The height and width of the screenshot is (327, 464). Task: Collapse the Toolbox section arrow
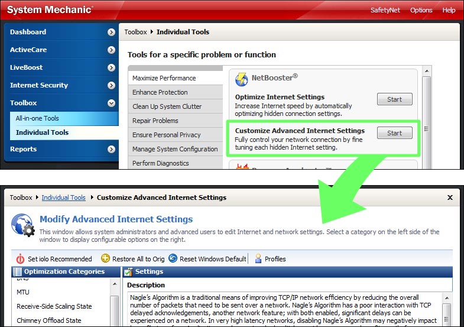pyautogui.click(x=111, y=103)
